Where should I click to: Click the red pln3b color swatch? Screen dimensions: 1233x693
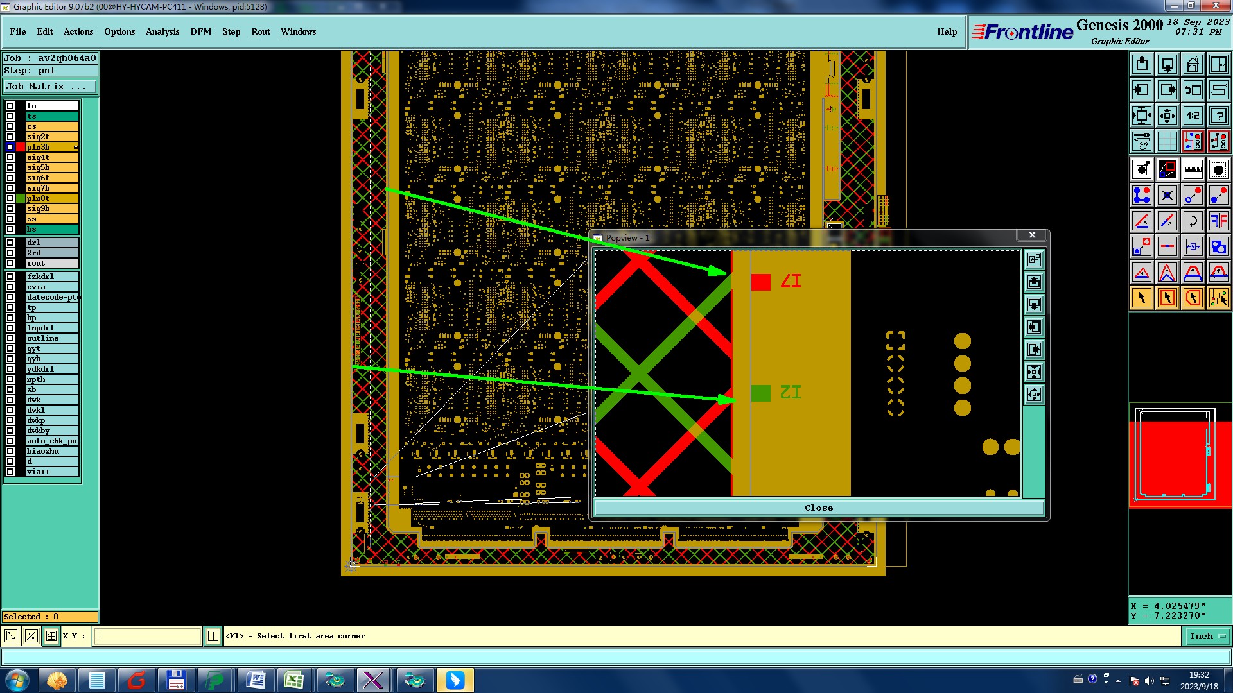pos(21,147)
